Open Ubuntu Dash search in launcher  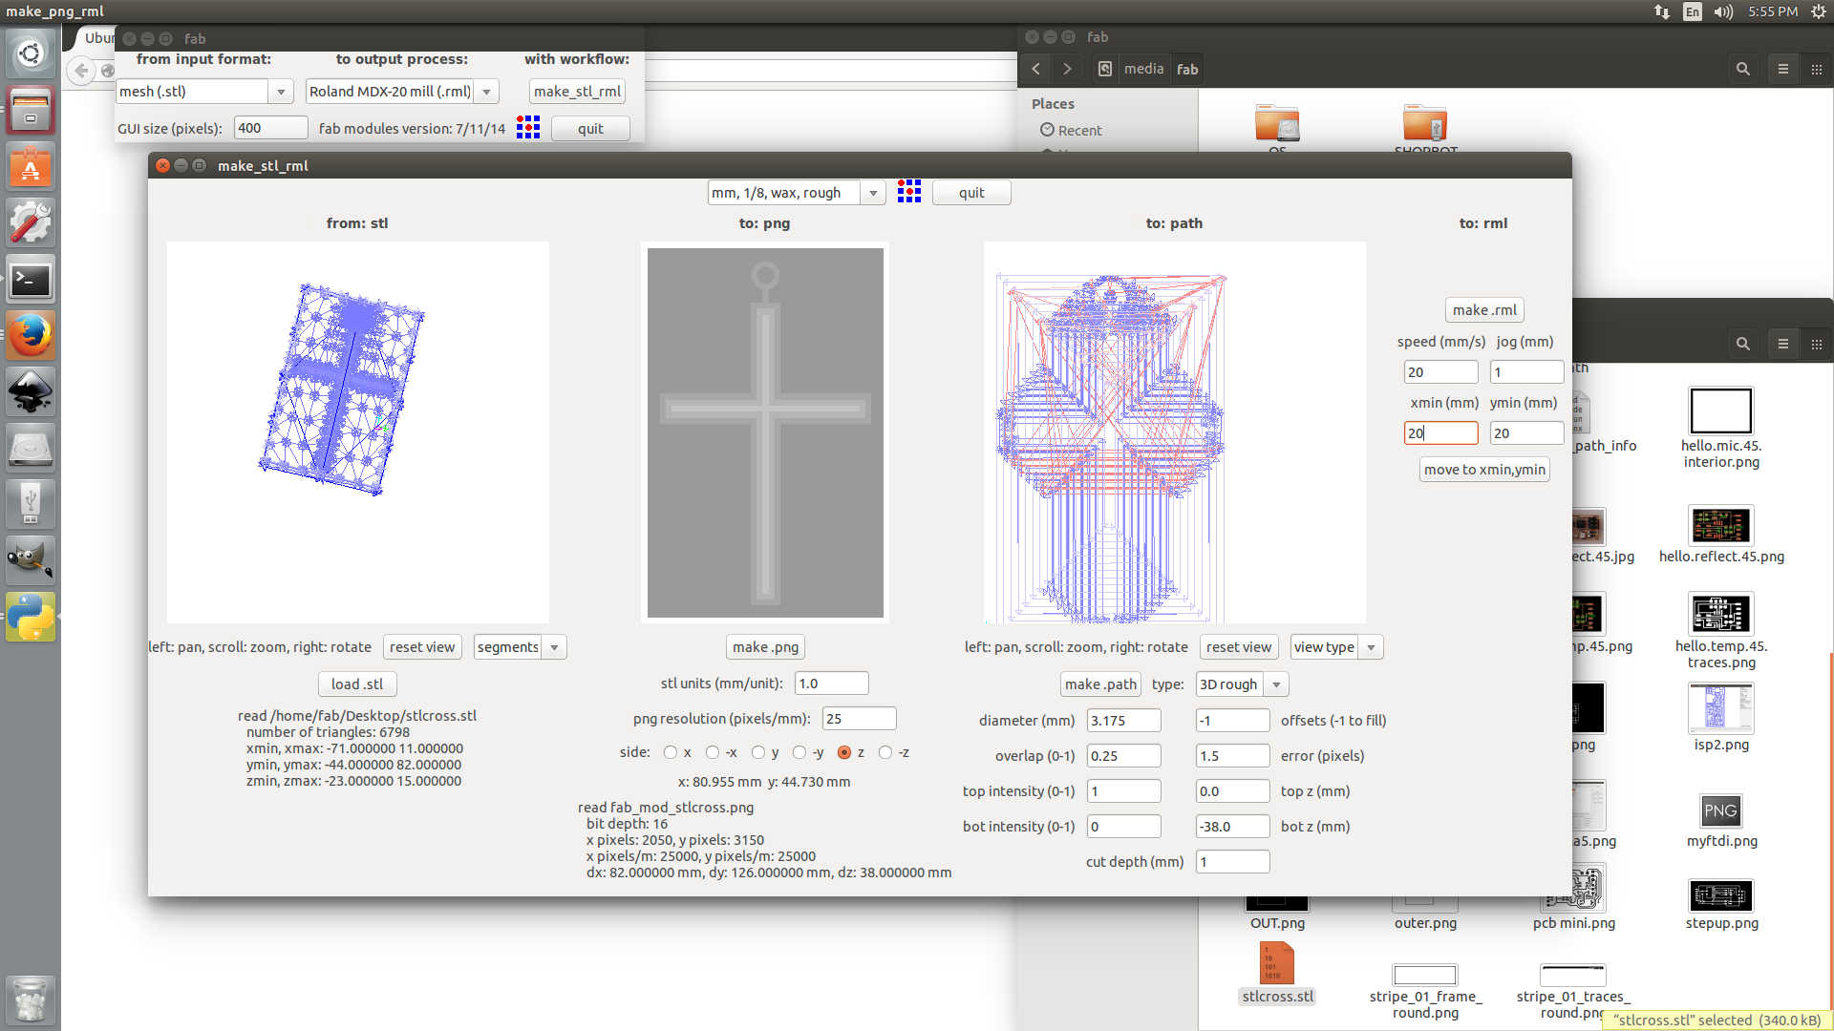[31, 53]
